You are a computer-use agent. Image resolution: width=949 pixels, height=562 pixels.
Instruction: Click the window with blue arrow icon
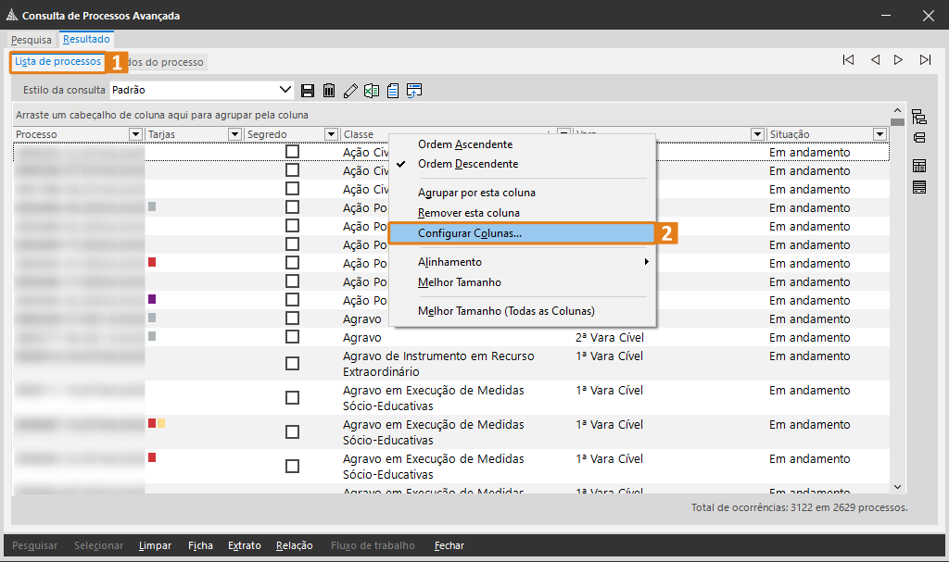pos(414,91)
